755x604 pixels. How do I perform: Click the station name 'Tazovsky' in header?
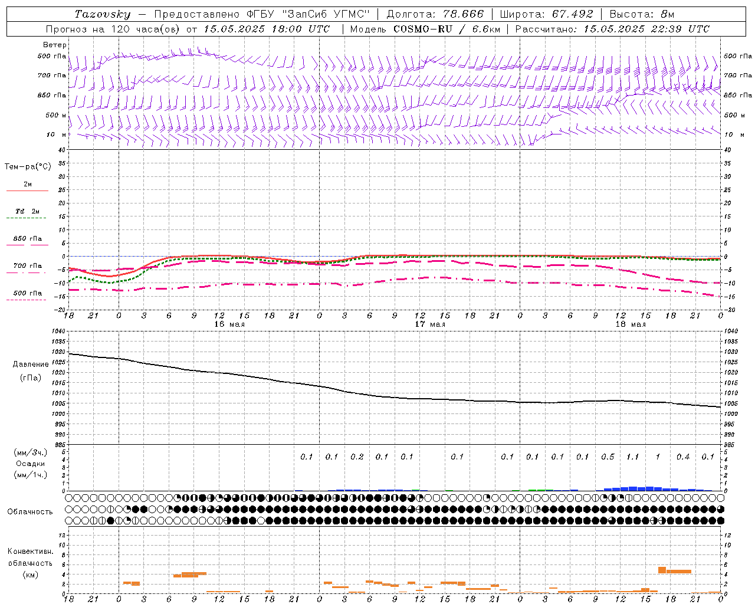[102, 14]
